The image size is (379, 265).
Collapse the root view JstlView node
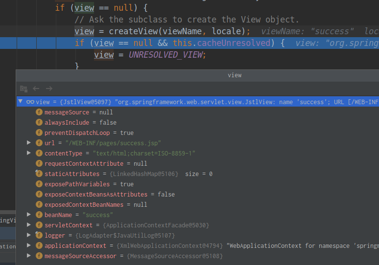(20, 102)
